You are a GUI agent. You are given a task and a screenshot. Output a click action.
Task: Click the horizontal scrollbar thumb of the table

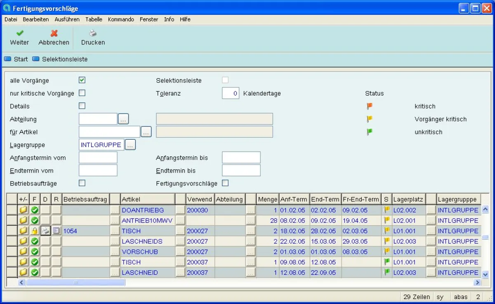[x=75, y=283]
